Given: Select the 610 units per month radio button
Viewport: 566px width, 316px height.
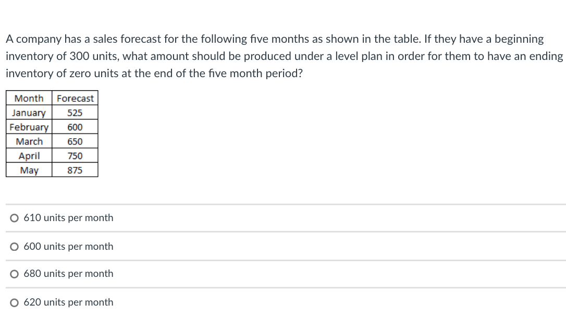Looking at the screenshot, I should pos(14,218).
